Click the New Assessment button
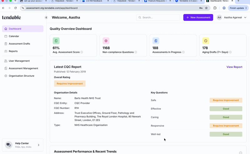This screenshot has height=154, width=250. click(x=198, y=17)
